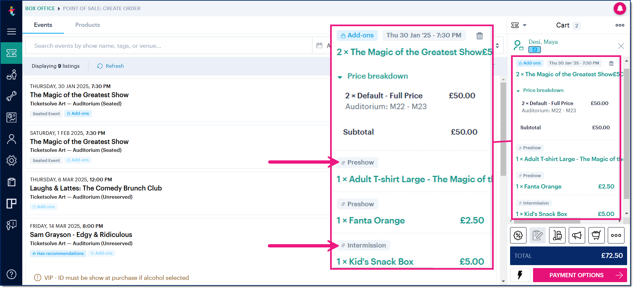634x289 pixels.
Task: Open the calendar date filter
Action: (319, 46)
